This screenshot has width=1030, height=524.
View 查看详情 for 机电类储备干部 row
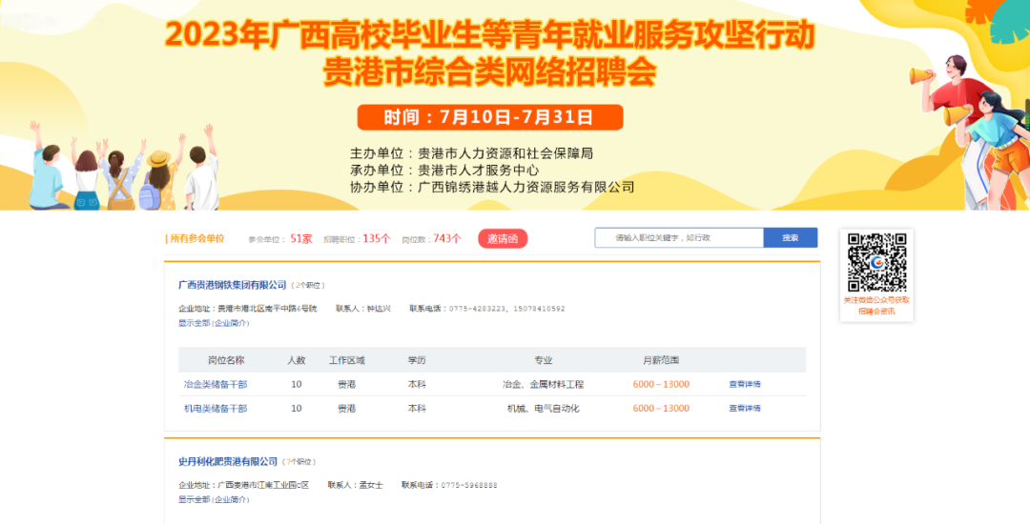click(x=744, y=409)
